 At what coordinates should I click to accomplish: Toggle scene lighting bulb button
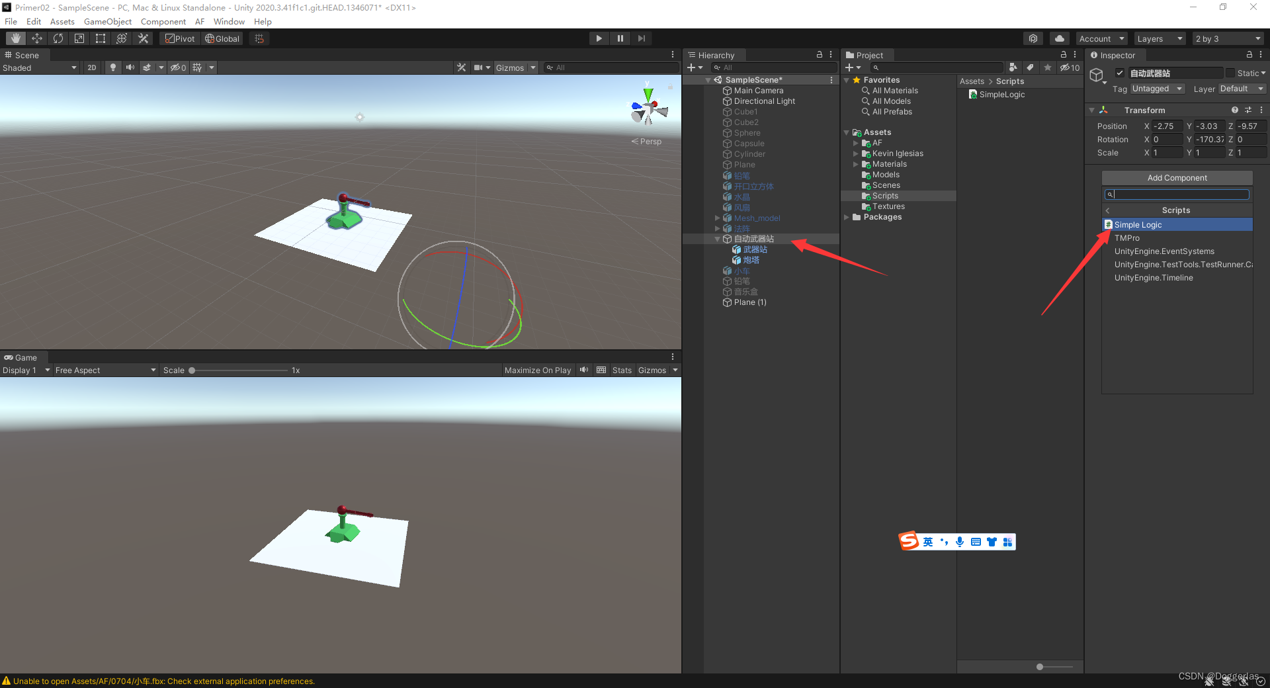pos(113,67)
